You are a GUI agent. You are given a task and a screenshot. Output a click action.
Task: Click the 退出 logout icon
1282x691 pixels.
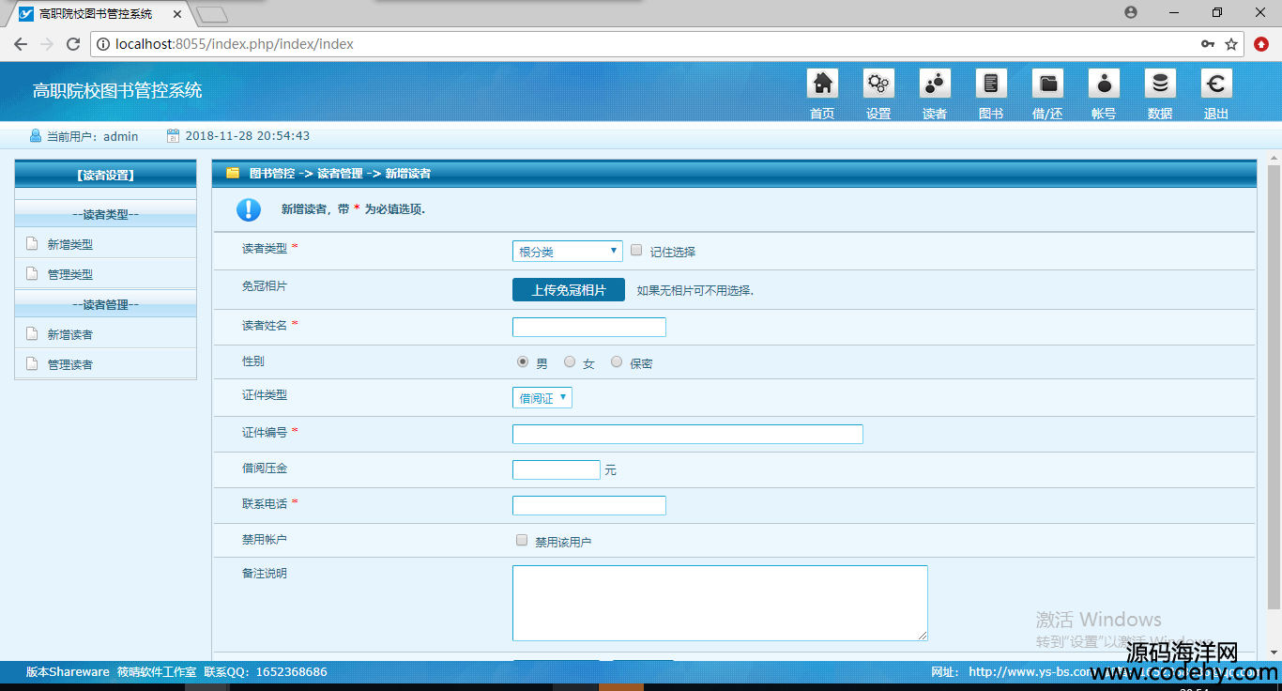[1216, 84]
